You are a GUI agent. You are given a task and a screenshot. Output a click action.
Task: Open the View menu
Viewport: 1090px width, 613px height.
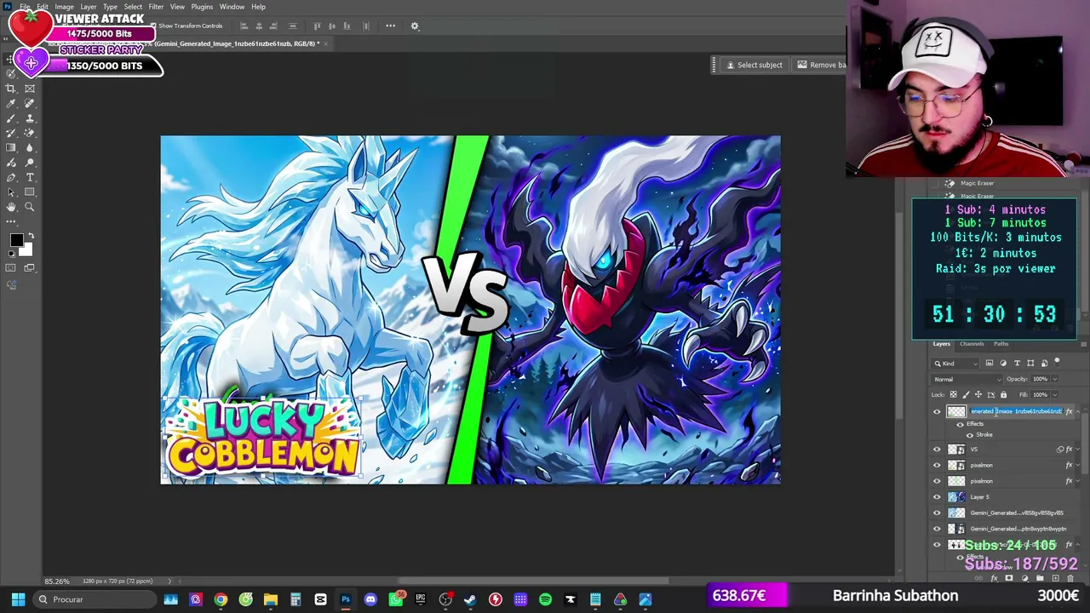pyautogui.click(x=177, y=7)
